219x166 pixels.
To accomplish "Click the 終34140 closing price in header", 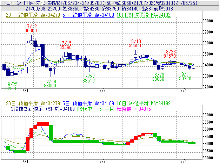I will 130,9.
